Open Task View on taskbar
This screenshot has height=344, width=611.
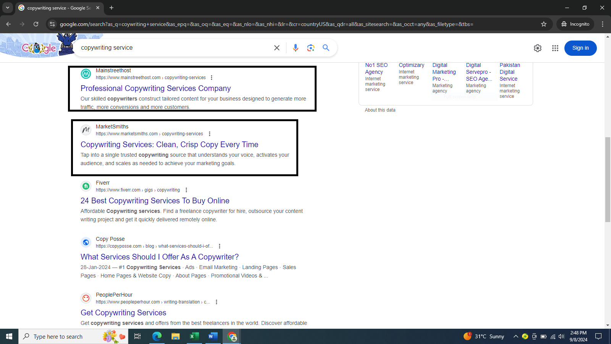[137, 336]
